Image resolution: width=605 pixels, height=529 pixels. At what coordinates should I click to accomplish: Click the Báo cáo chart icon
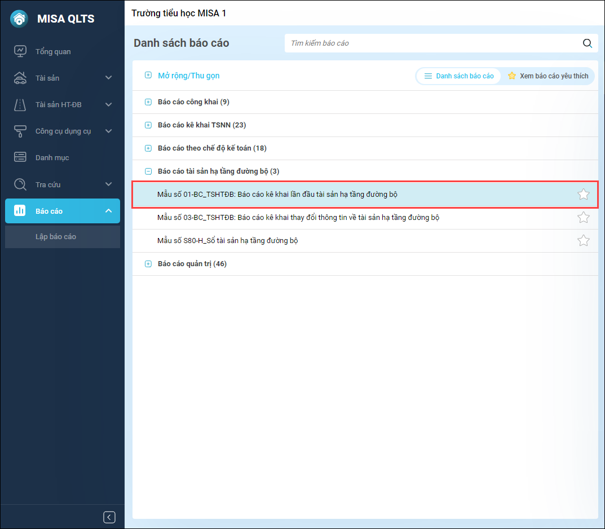point(20,211)
